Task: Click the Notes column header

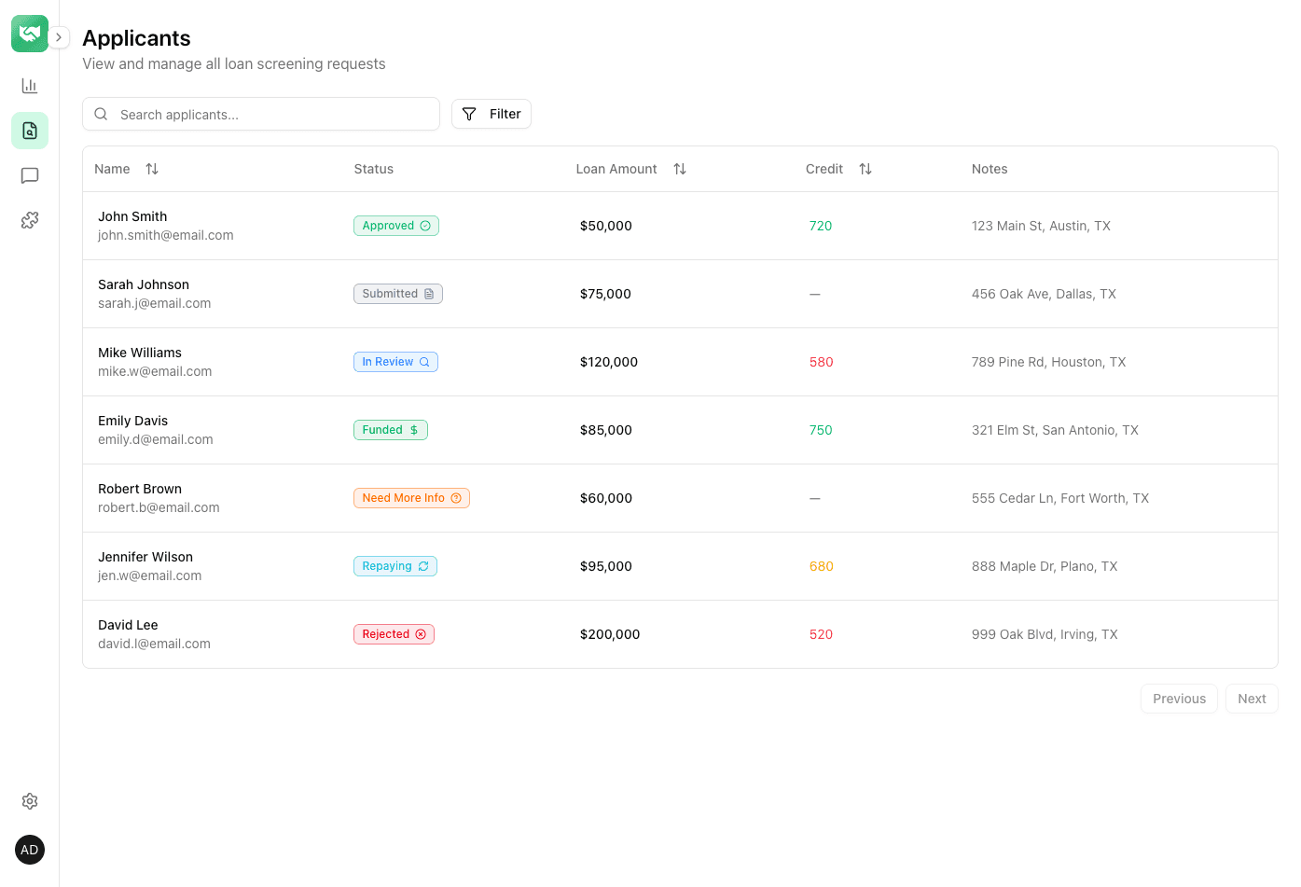Action: point(990,169)
